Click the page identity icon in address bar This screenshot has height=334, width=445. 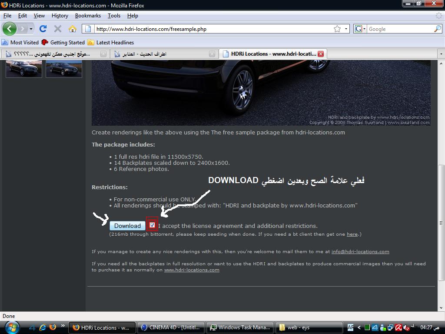88,29
